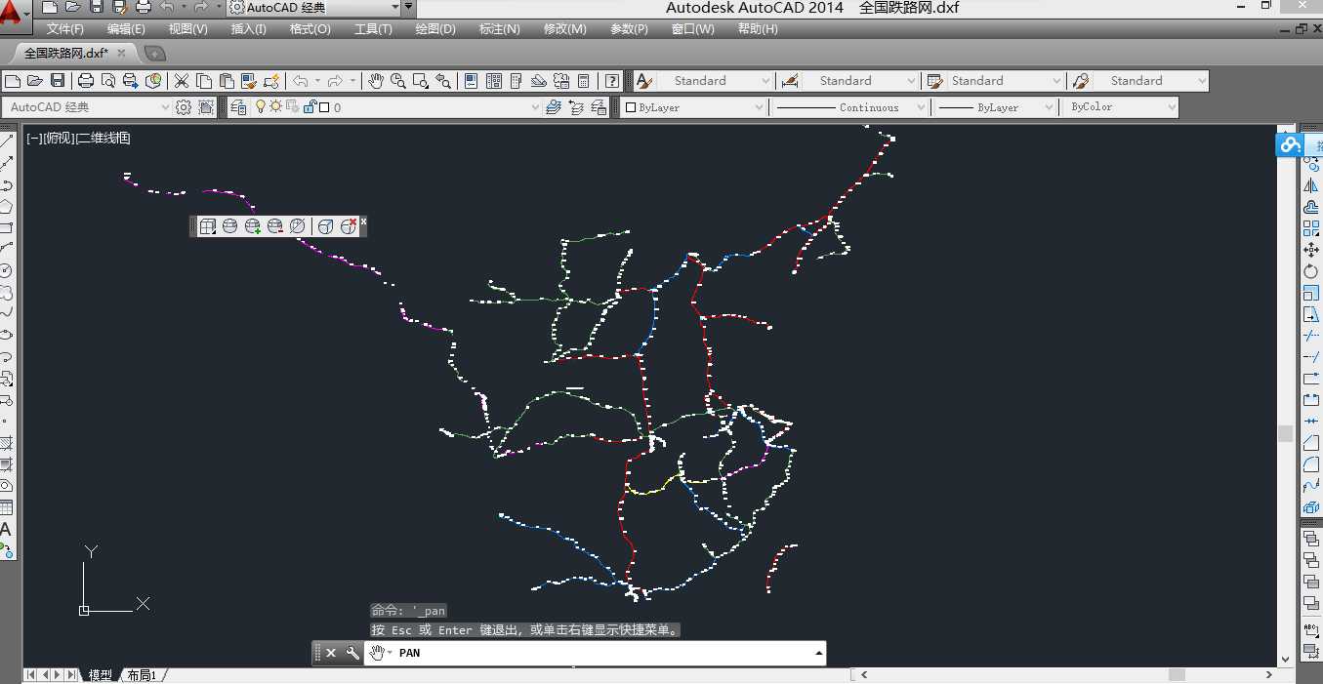Image resolution: width=1323 pixels, height=684 pixels.
Task: Click the 二维线框 visual style label
Action: [103, 139]
